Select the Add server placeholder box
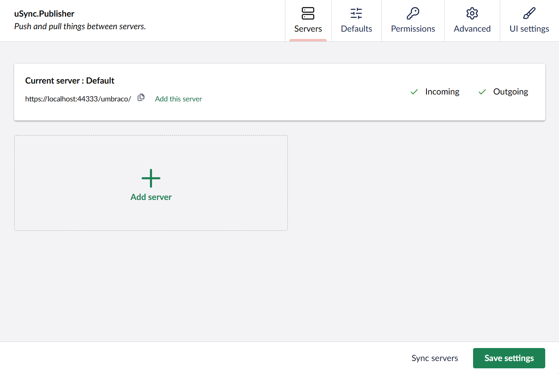This screenshot has width=559, height=374. click(x=151, y=183)
